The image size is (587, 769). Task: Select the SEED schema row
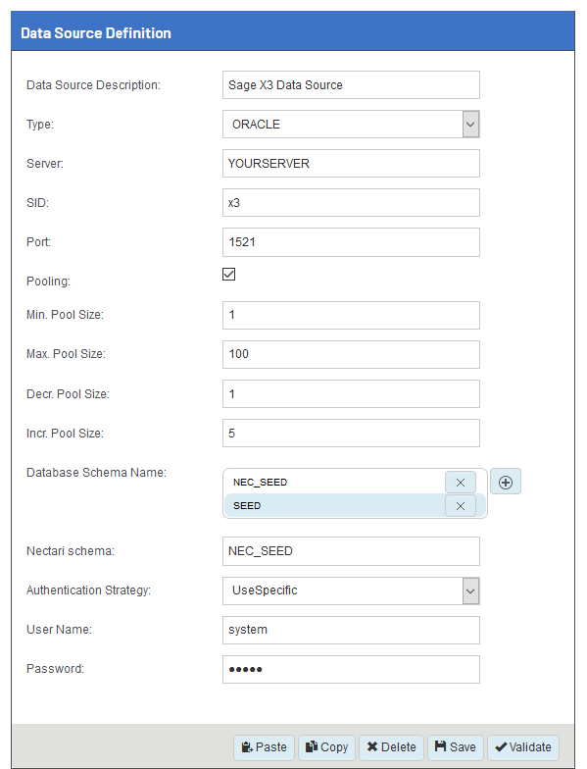coord(334,506)
